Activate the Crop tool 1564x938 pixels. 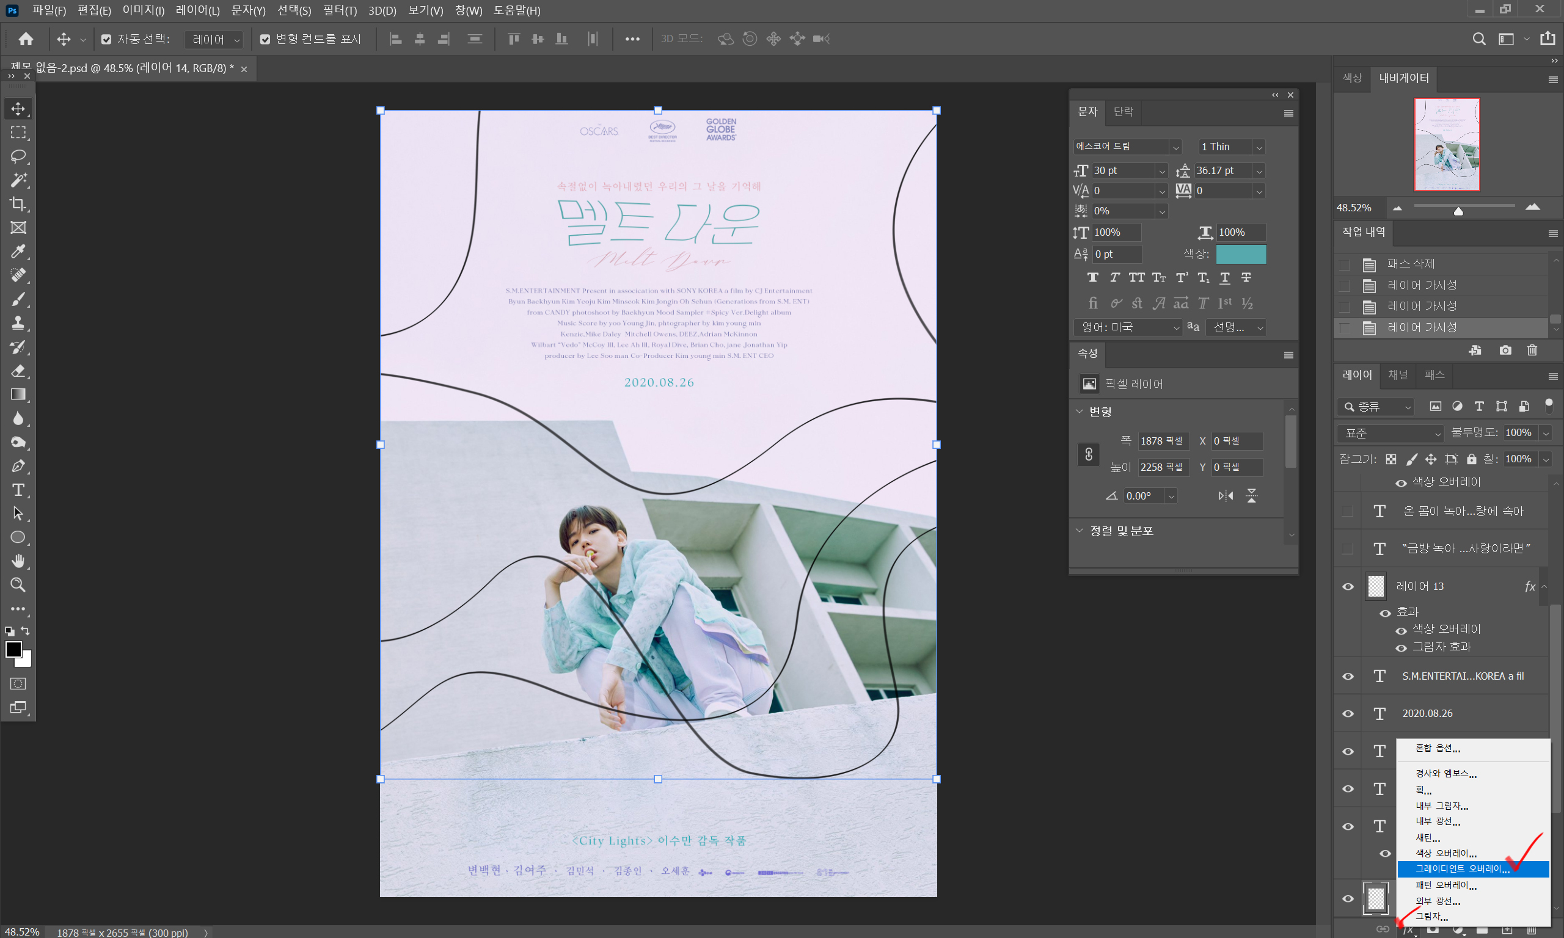click(18, 203)
